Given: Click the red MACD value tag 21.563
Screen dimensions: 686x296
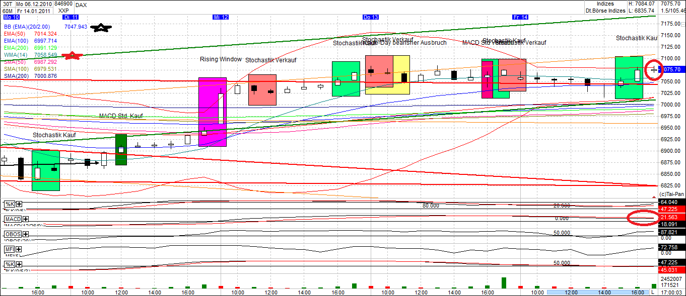Looking at the screenshot, I should 672,217.
